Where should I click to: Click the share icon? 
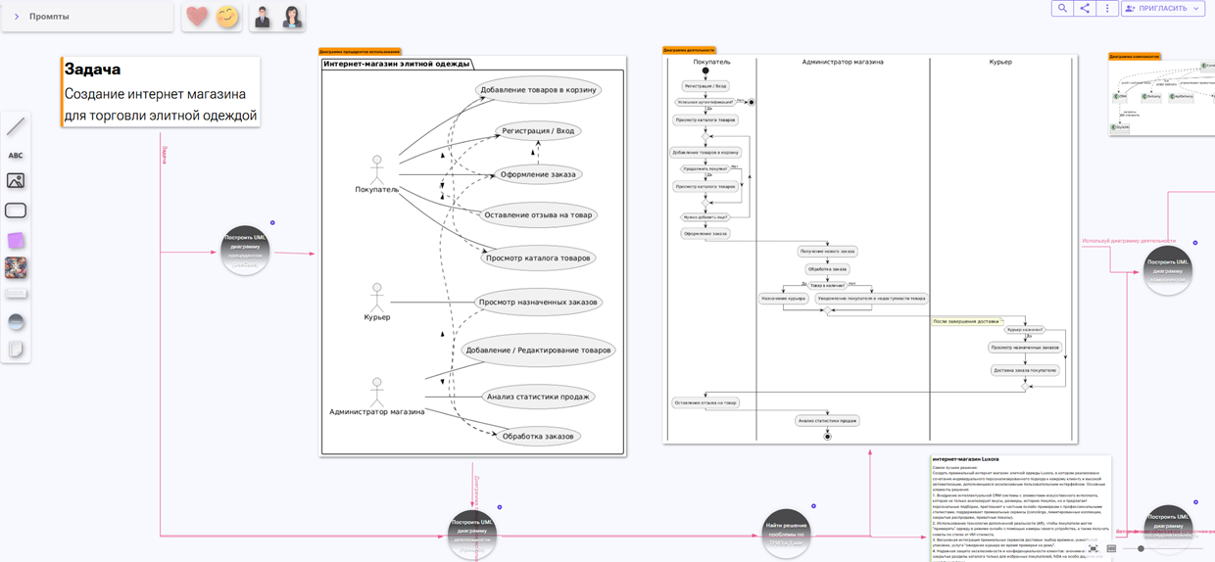tap(1085, 8)
